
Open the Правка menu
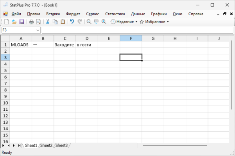[x=34, y=14]
